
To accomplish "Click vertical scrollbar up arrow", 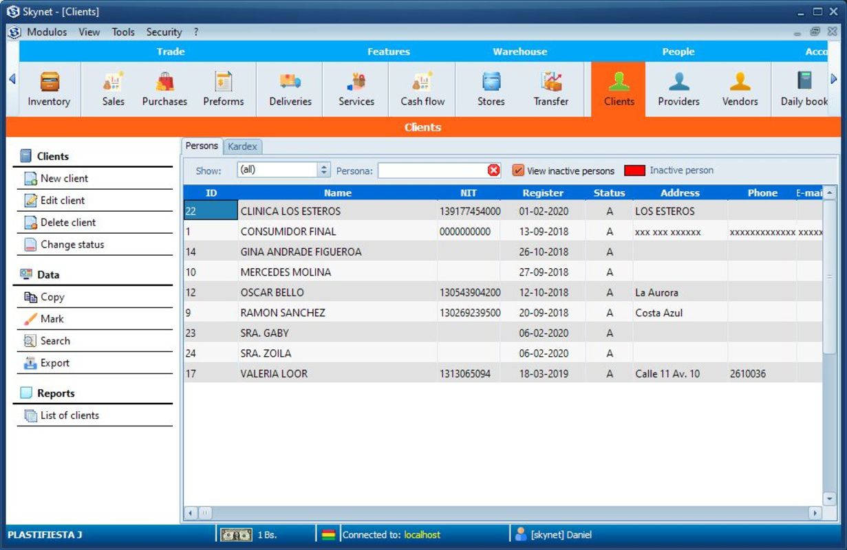I will pyautogui.click(x=829, y=192).
